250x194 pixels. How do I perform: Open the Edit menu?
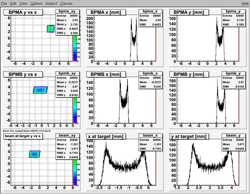click(x=13, y=4)
